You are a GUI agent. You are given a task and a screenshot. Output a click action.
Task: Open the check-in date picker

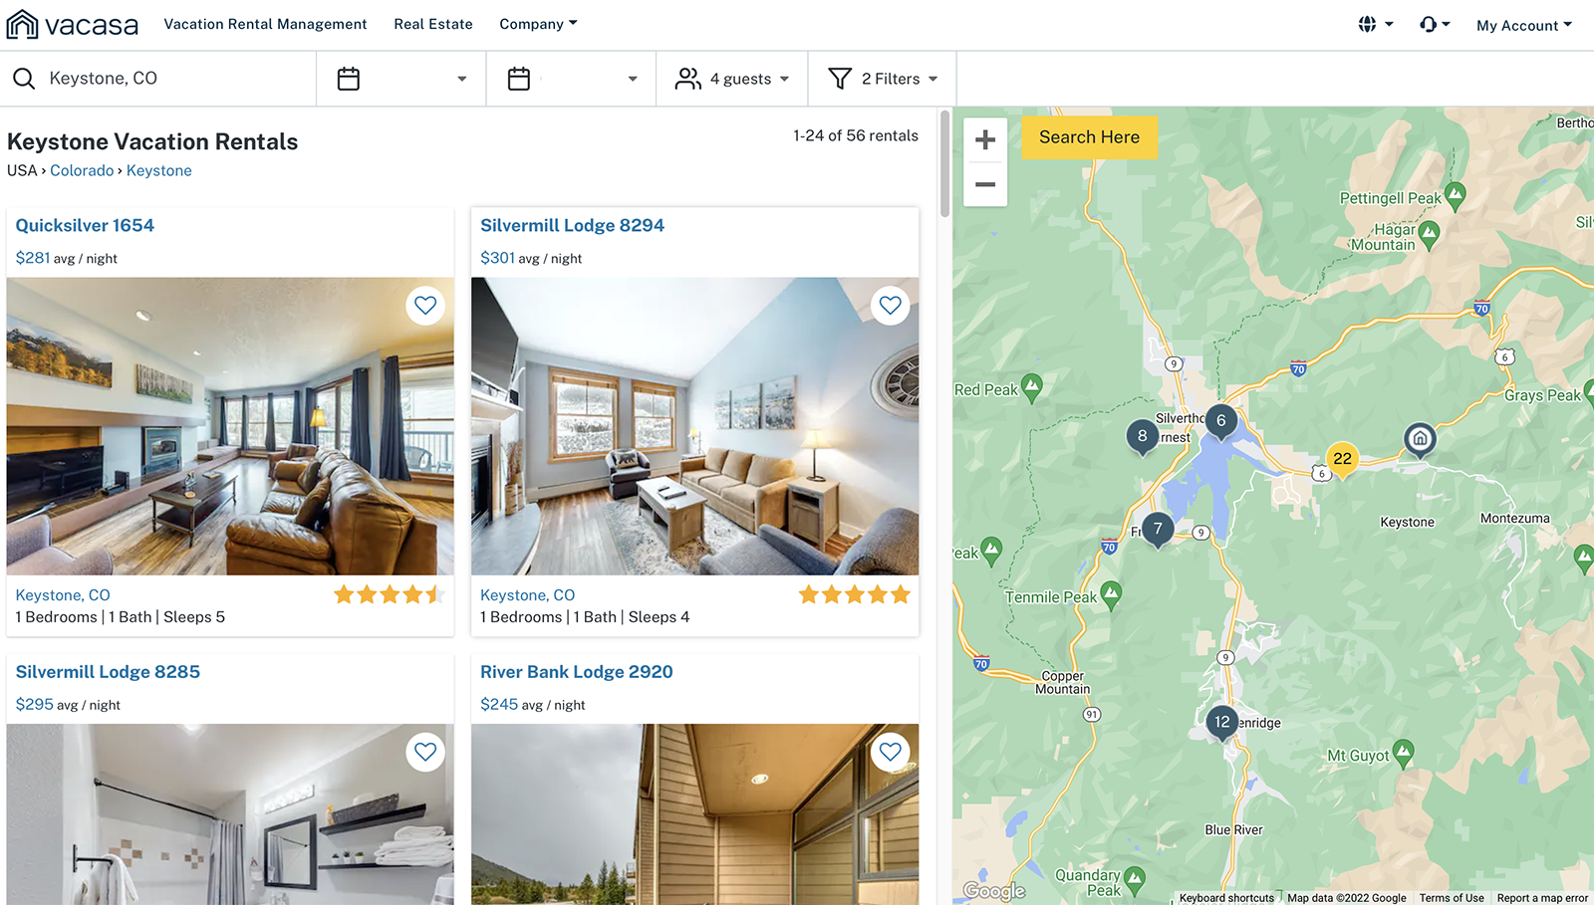(401, 79)
